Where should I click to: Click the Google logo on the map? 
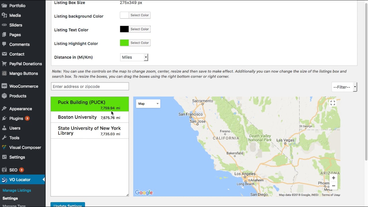tap(144, 193)
